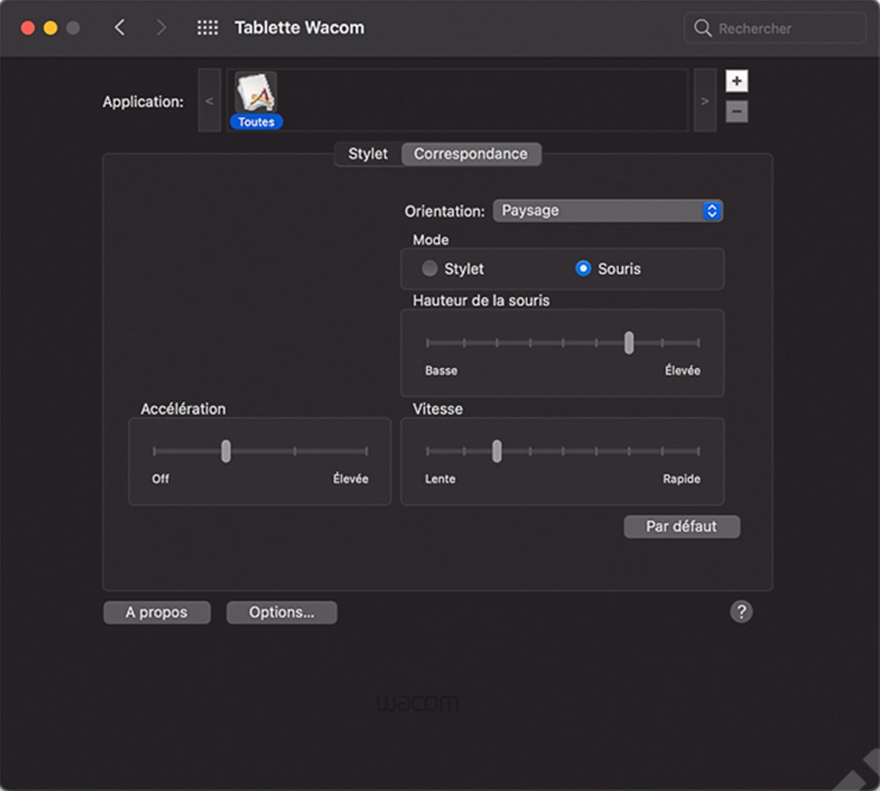Select the Toutes application icon
880x791 pixels.
tap(256, 100)
